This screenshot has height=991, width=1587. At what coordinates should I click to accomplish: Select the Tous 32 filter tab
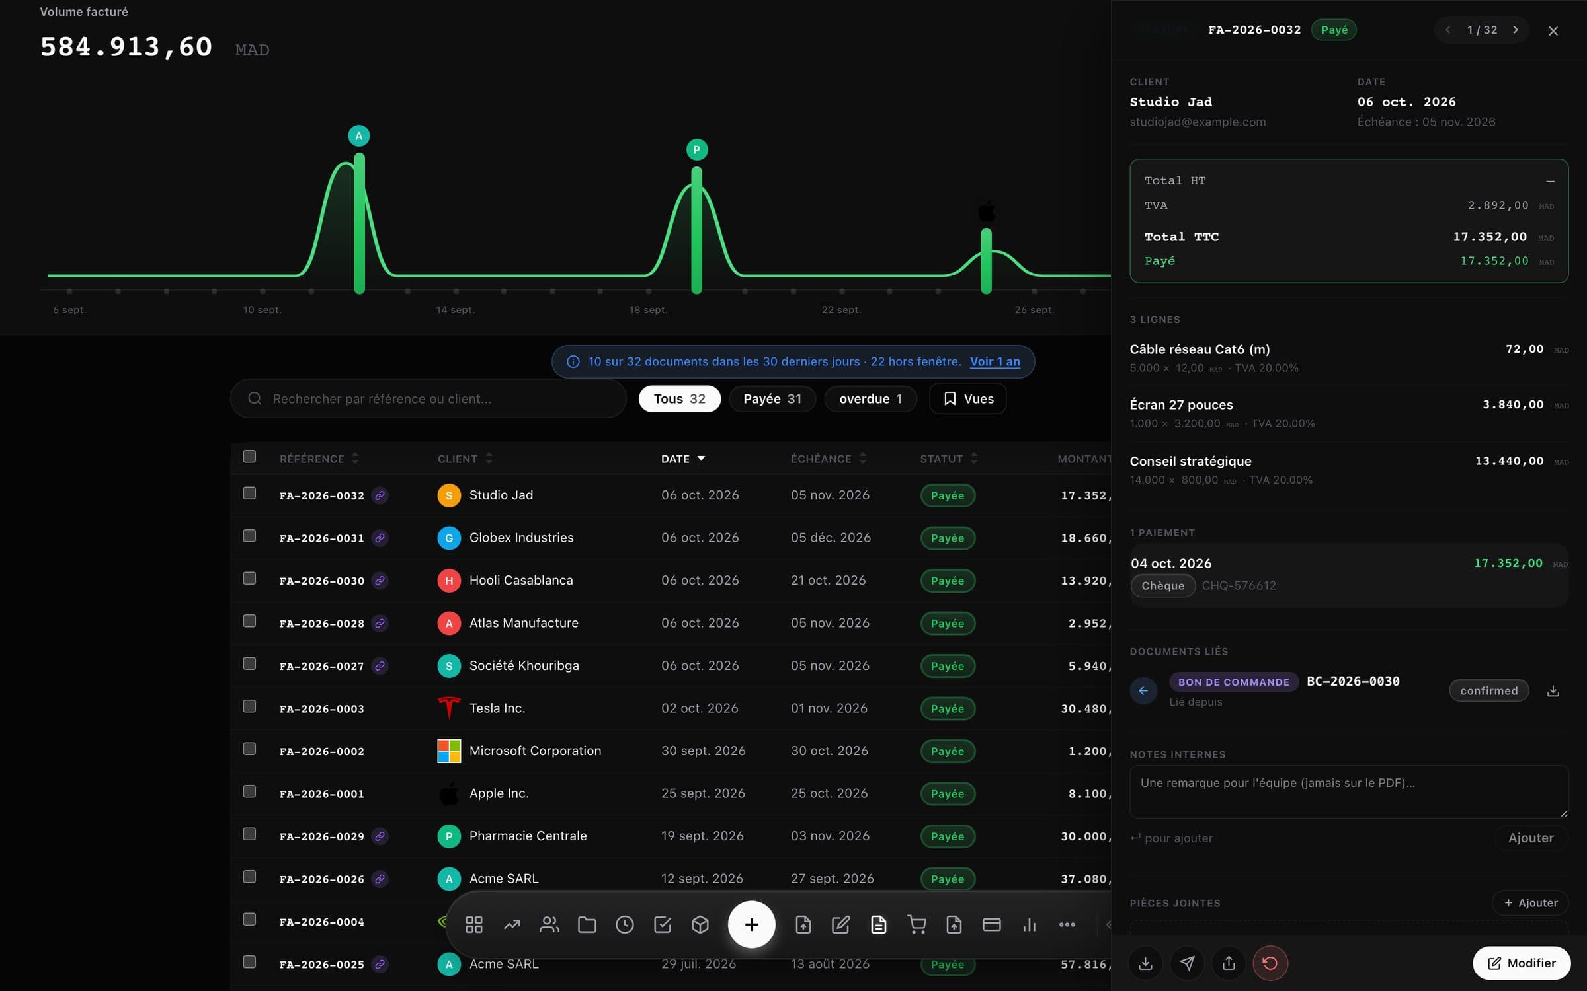click(679, 398)
